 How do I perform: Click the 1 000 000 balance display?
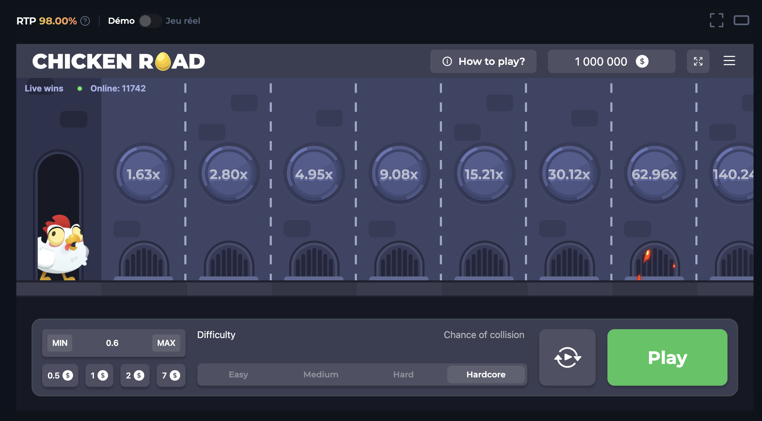coord(611,61)
